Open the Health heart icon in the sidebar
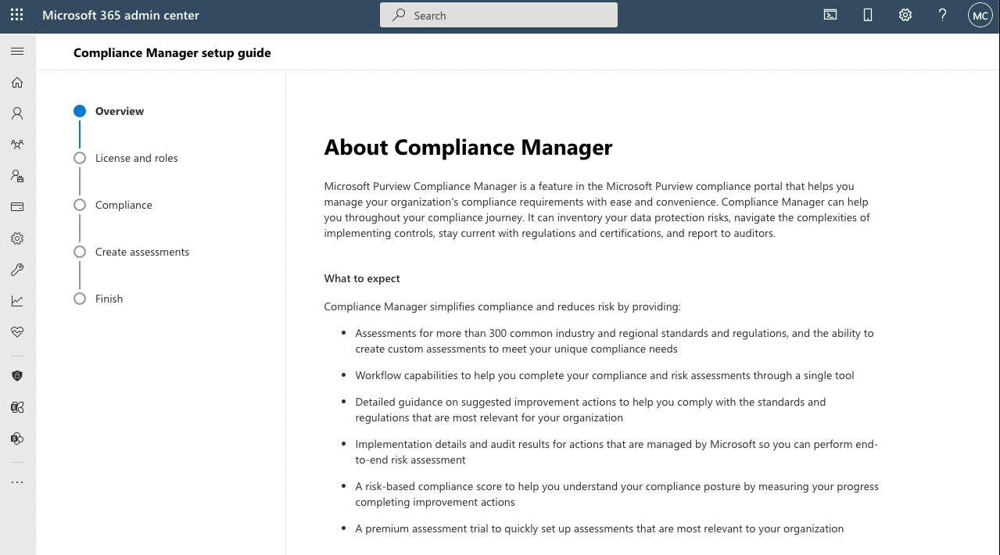 tap(16, 332)
